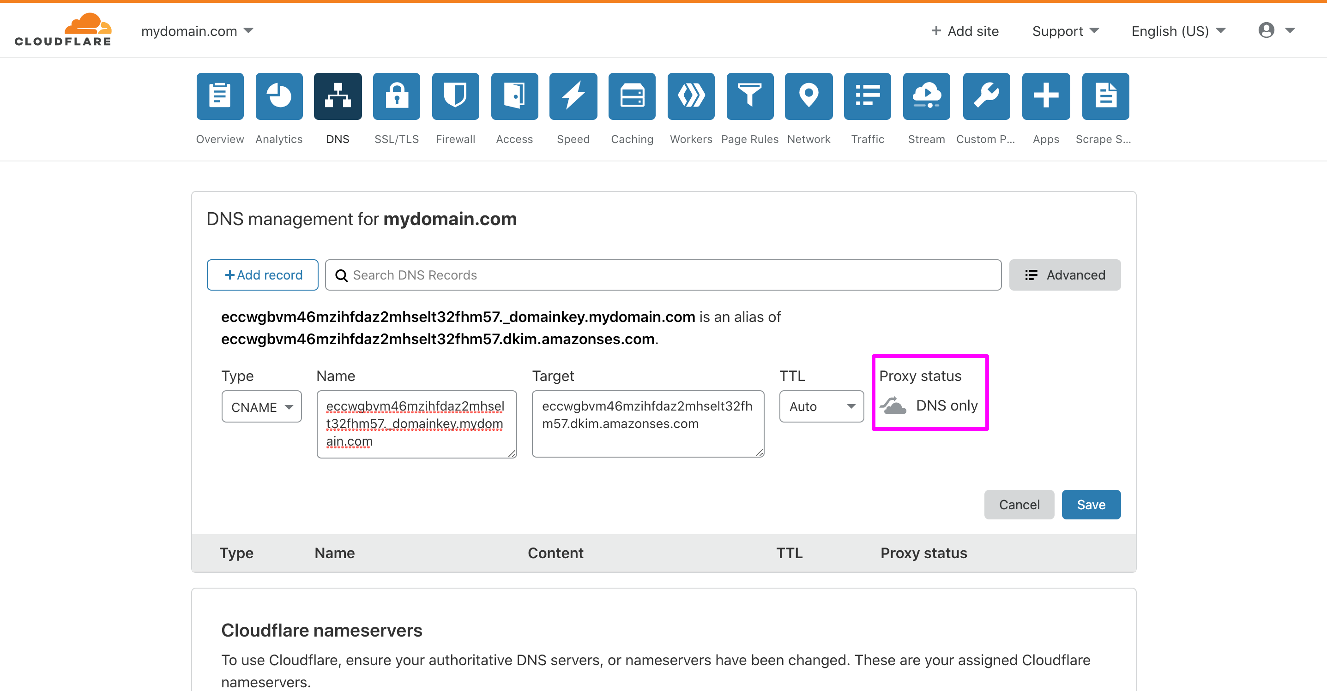Open the SSL/TLS padlock icon
Screen dimensions: 1327x691
[x=397, y=96]
